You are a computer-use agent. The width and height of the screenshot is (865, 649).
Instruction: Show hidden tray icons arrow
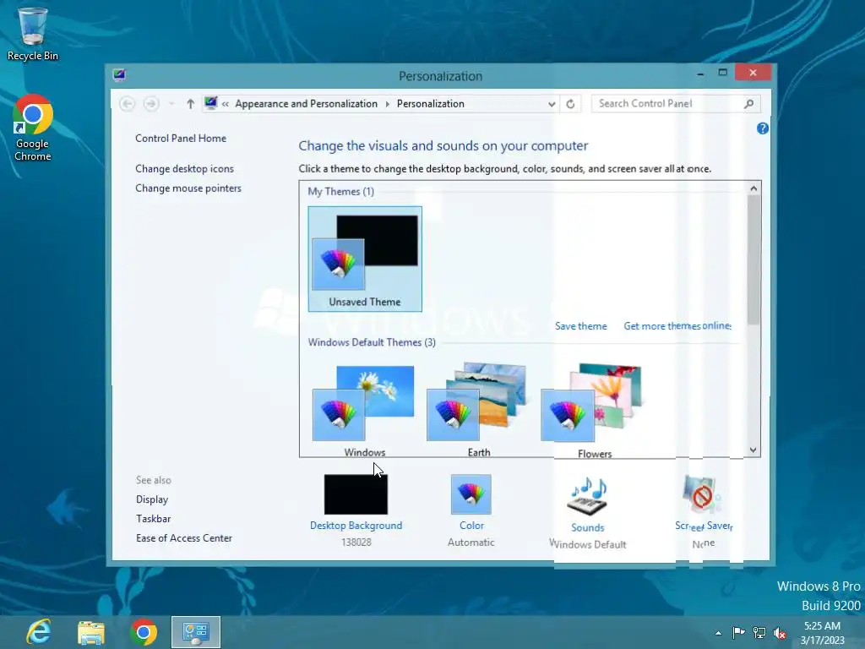tap(718, 633)
